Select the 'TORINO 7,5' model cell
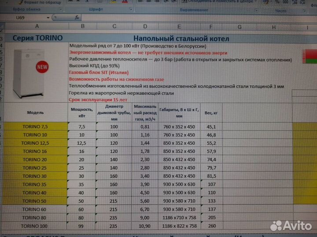This screenshot has width=317, height=237. 35,126
